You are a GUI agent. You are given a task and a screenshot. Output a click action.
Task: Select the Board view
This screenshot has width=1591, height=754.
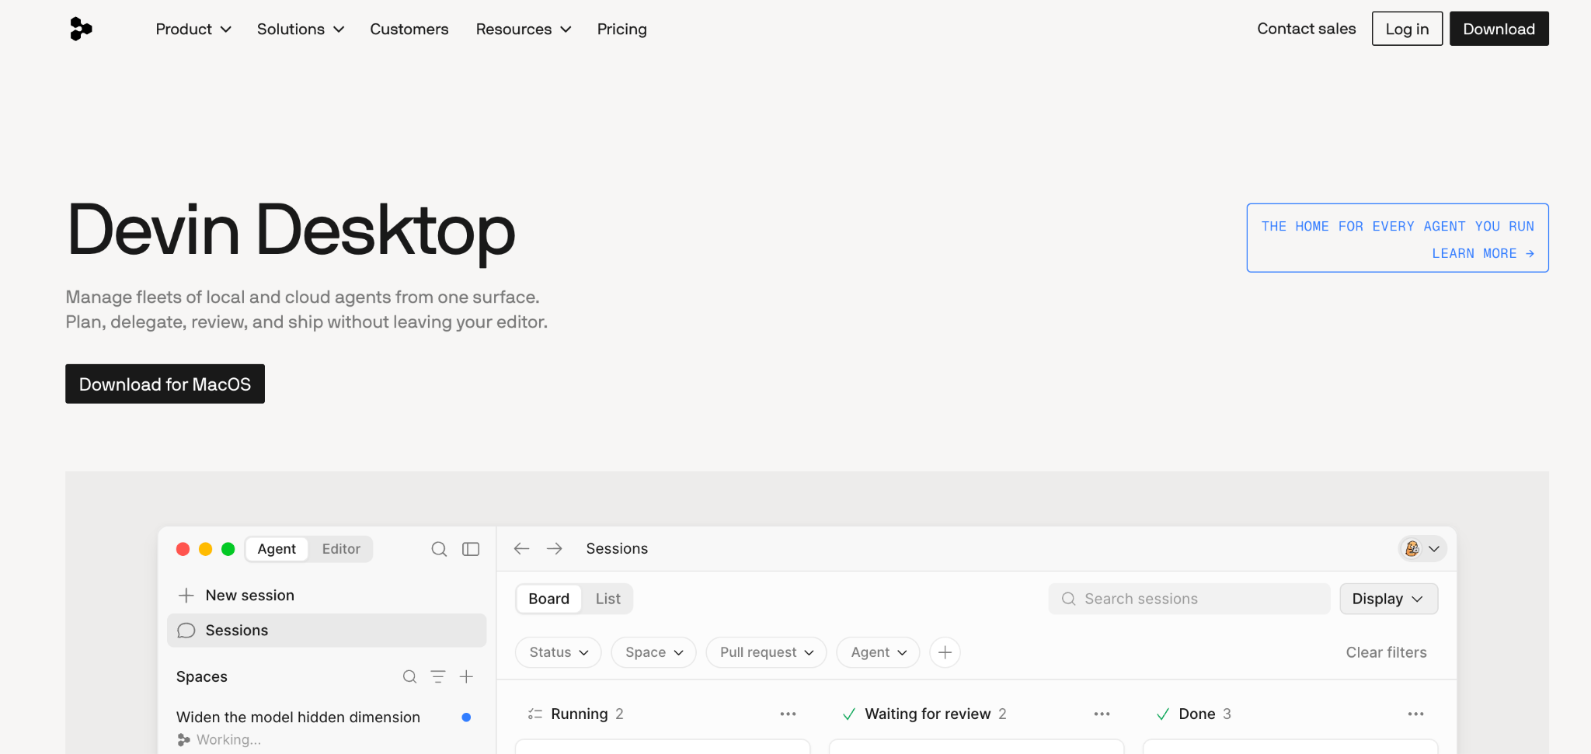click(x=548, y=599)
